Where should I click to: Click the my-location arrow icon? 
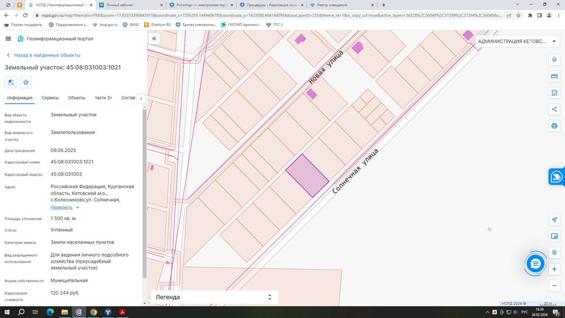554,220
